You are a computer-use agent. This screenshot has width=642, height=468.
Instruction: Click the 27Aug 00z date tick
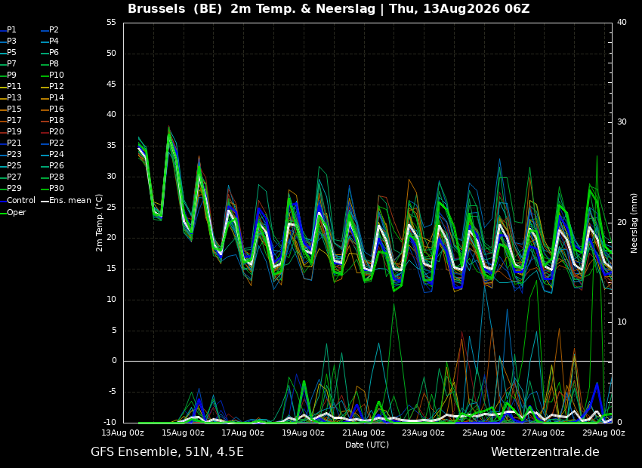click(544, 433)
